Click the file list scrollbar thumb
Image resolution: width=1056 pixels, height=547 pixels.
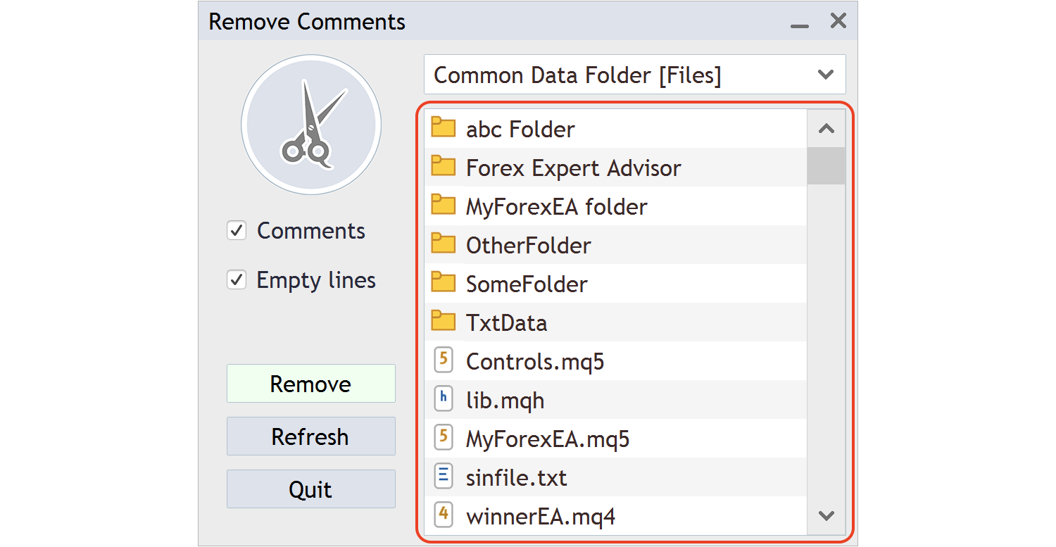pos(826,166)
